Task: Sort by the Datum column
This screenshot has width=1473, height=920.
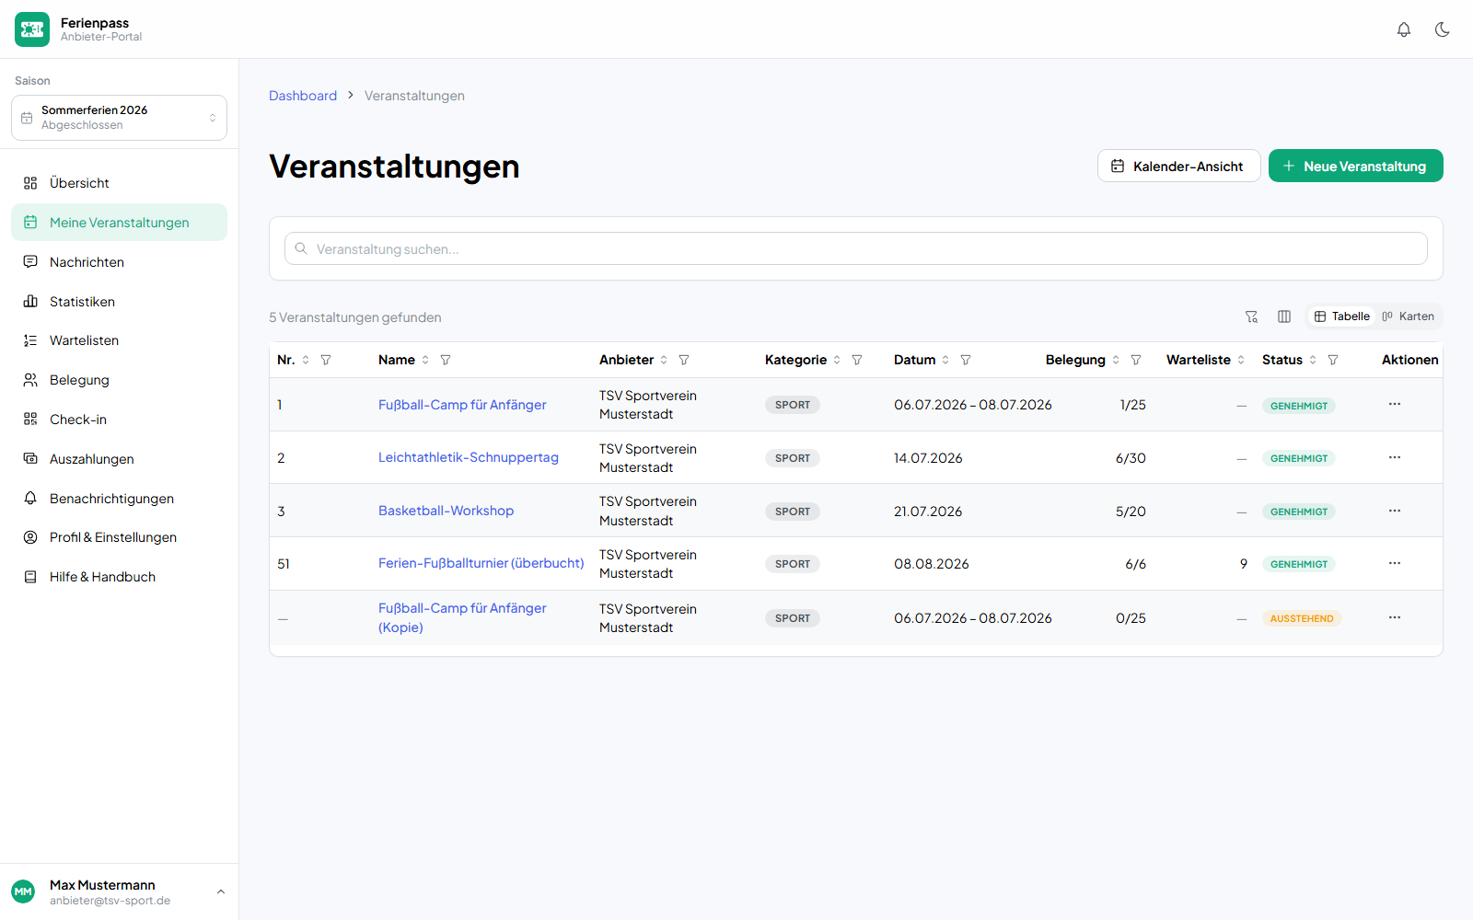Action: (945, 360)
